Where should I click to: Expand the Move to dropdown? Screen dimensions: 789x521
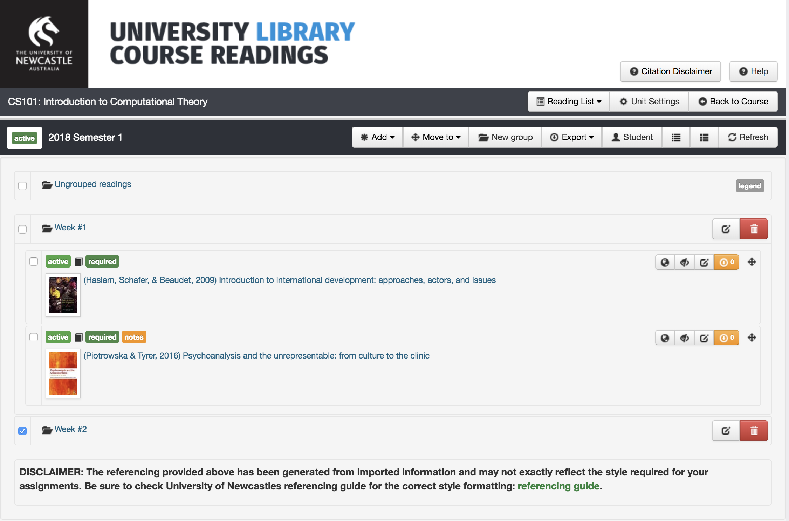point(436,137)
